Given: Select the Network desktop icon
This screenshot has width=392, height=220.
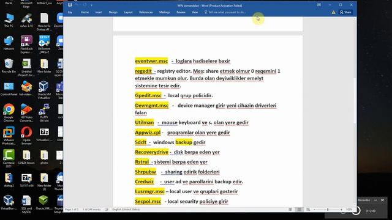Looking at the screenshot, I should [x=9, y=43].
